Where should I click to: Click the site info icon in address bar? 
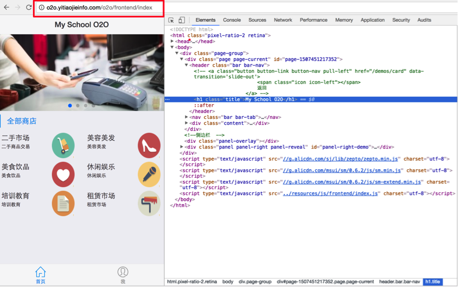[41, 7]
